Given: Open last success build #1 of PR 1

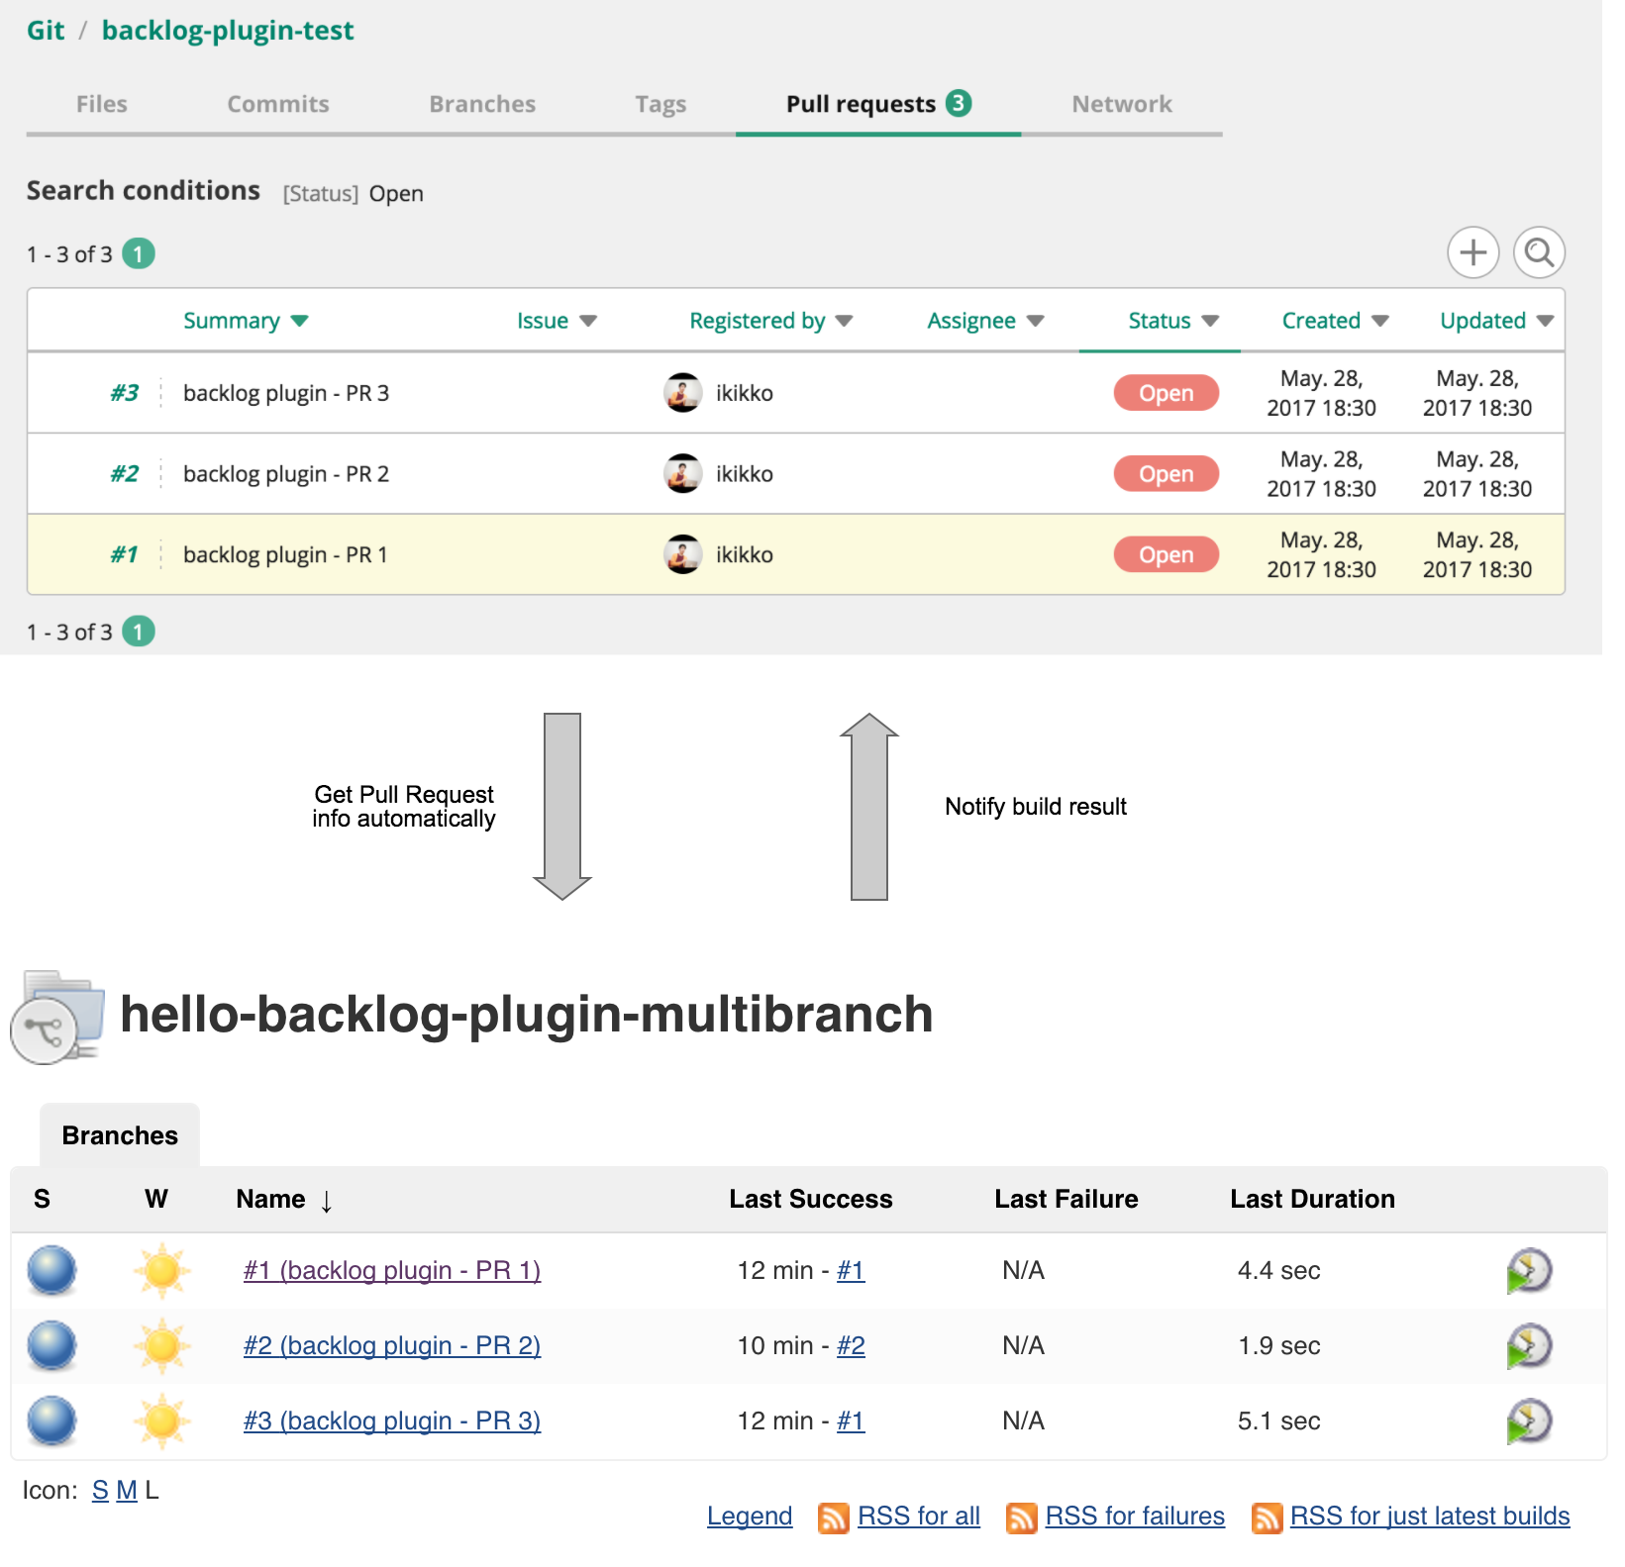Looking at the screenshot, I should (x=851, y=1271).
